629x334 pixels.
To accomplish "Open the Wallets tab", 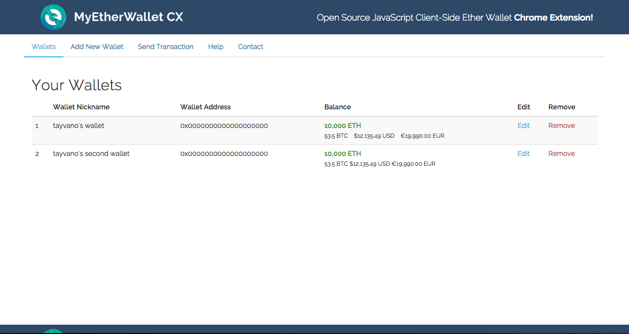I will tap(44, 47).
